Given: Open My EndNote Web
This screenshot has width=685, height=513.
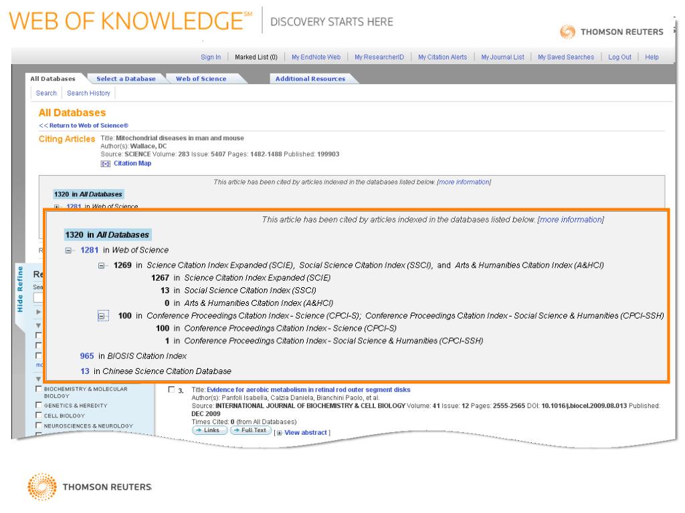Looking at the screenshot, I should [316, 57].
